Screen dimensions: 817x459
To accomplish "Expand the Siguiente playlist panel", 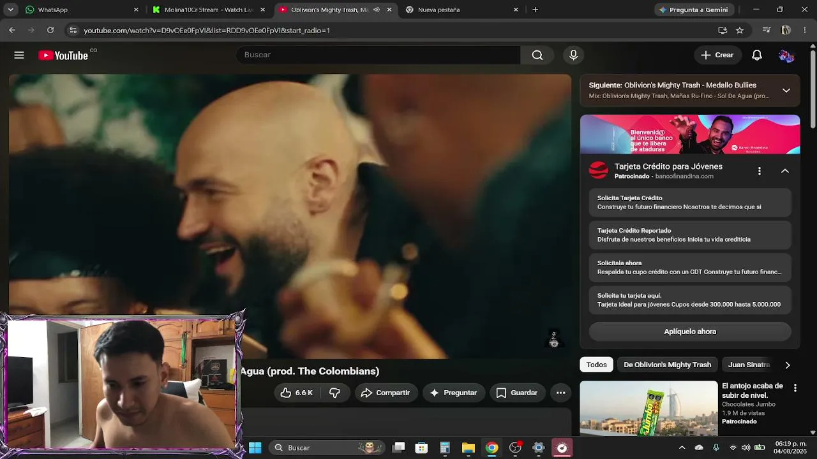I will click(786, 91).
